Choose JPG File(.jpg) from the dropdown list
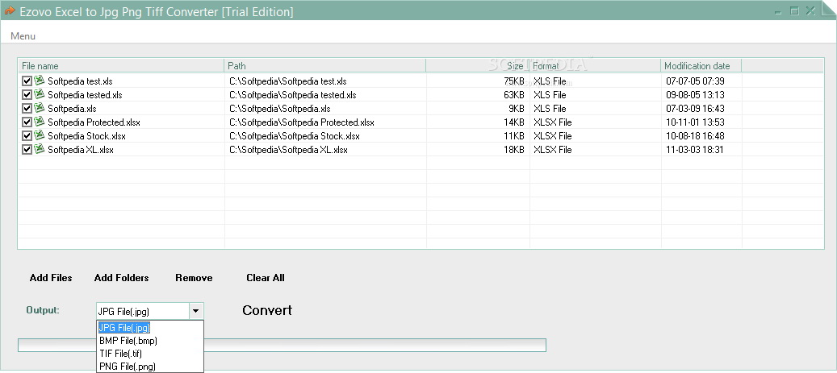 pyautogui.click(x=150, y=328)
